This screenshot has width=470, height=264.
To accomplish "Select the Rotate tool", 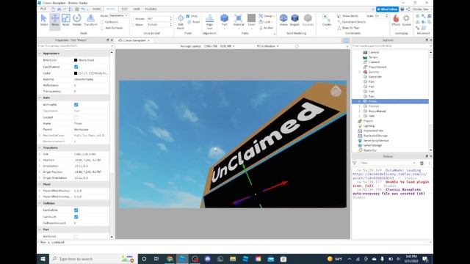I will 76,20.
